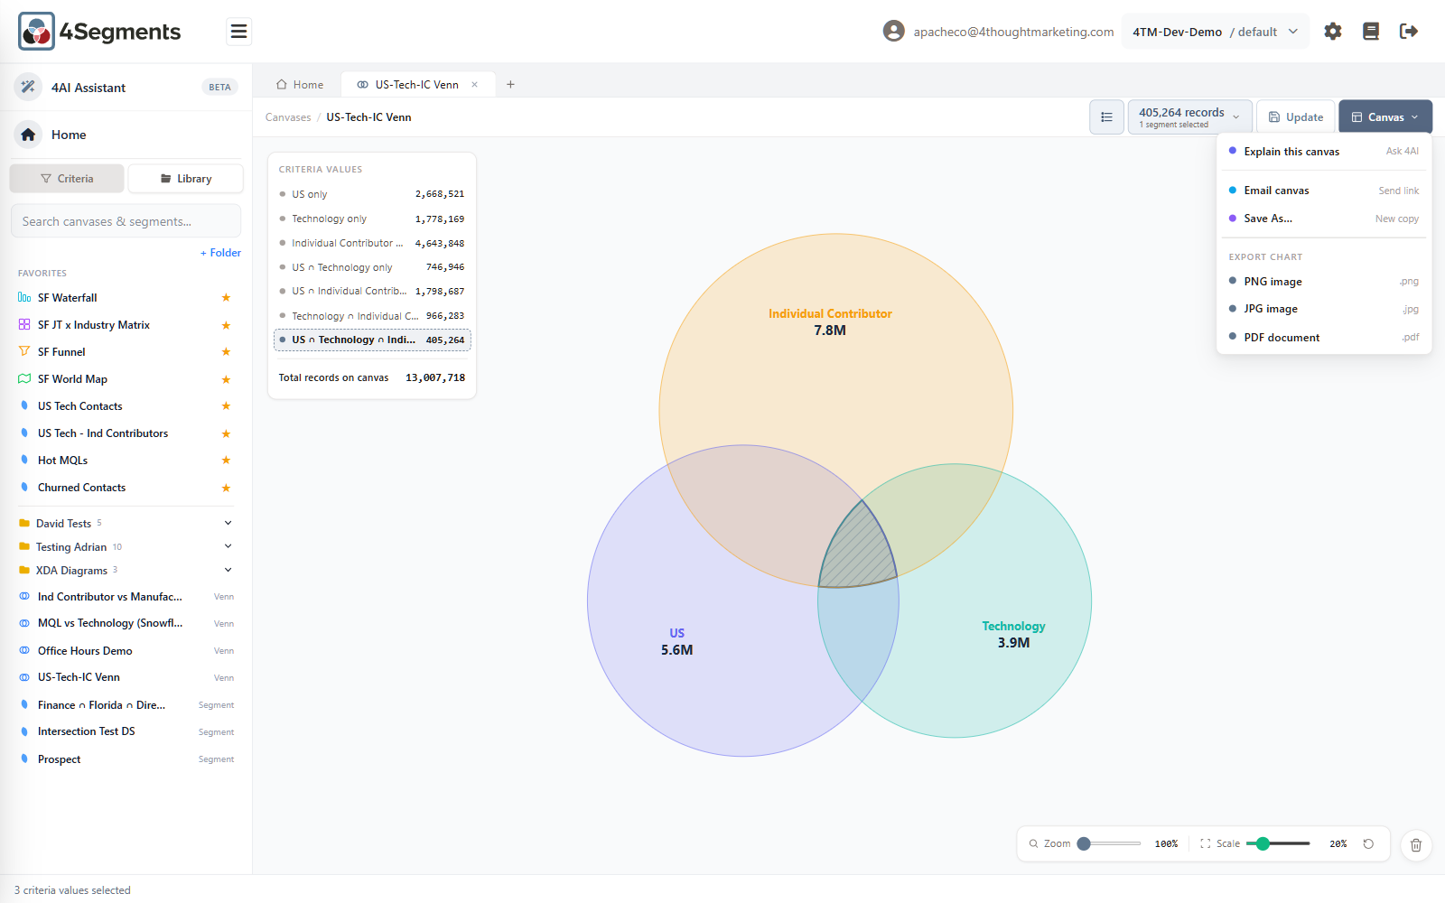Unfavorite US Tech Contacts star
The width and height of the screenshot is (1445, 903).
(x=226, y=406)
